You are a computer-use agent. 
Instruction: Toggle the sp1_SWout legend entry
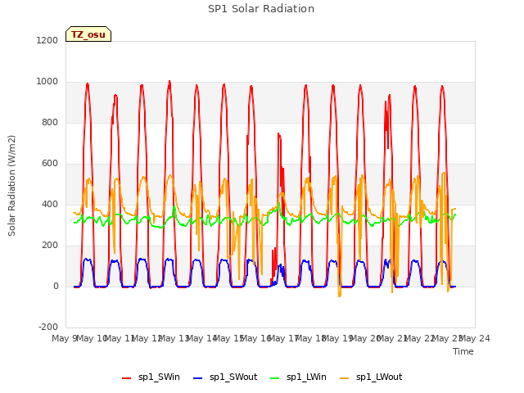coord(225,377)
